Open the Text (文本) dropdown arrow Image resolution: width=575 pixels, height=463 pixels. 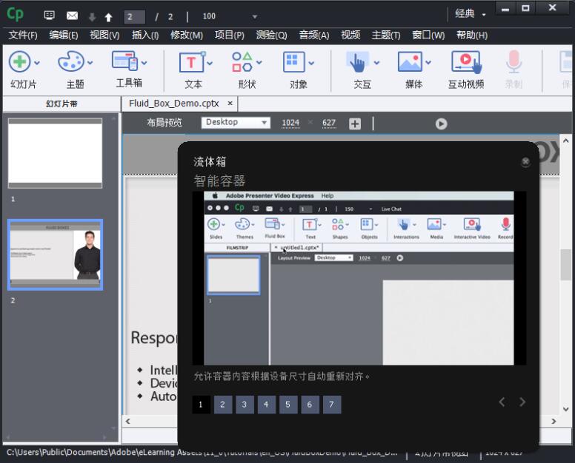click(210, 63)
